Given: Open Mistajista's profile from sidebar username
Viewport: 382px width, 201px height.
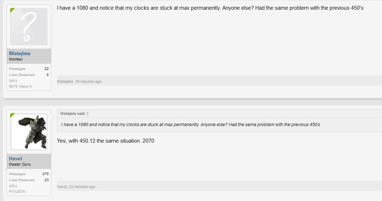Looking at the screenshot, I should pos(19,53).
